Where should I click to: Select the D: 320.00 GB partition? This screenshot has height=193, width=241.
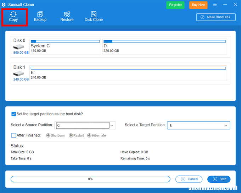click(164, 46)
